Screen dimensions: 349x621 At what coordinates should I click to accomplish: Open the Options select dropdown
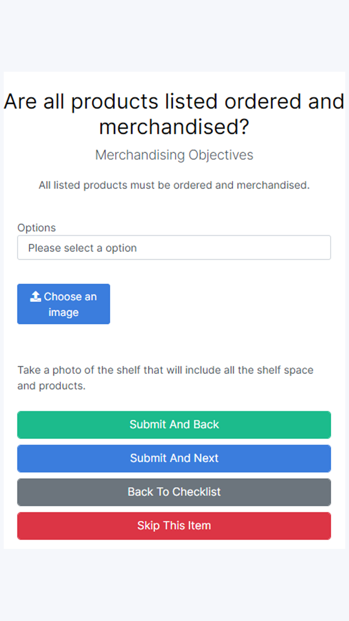[x=174, y=248]
